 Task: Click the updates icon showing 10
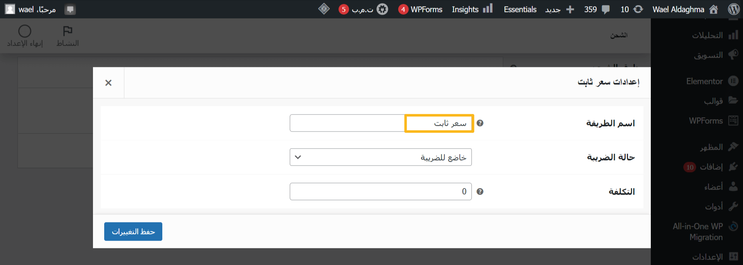pyautogui.click(x=638, y=9)
